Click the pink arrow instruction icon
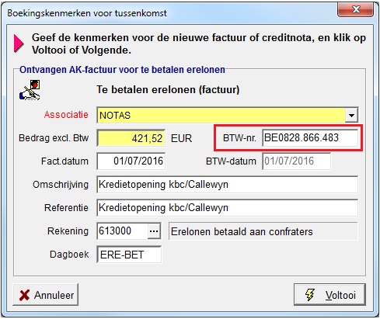The height and width of the screenshot is (319, 380). click(19, 43)
